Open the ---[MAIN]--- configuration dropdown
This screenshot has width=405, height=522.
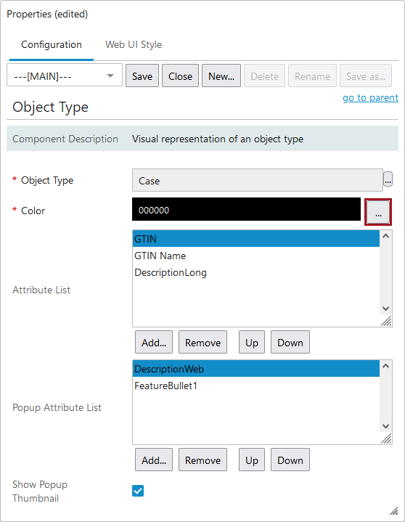(65, 76)
